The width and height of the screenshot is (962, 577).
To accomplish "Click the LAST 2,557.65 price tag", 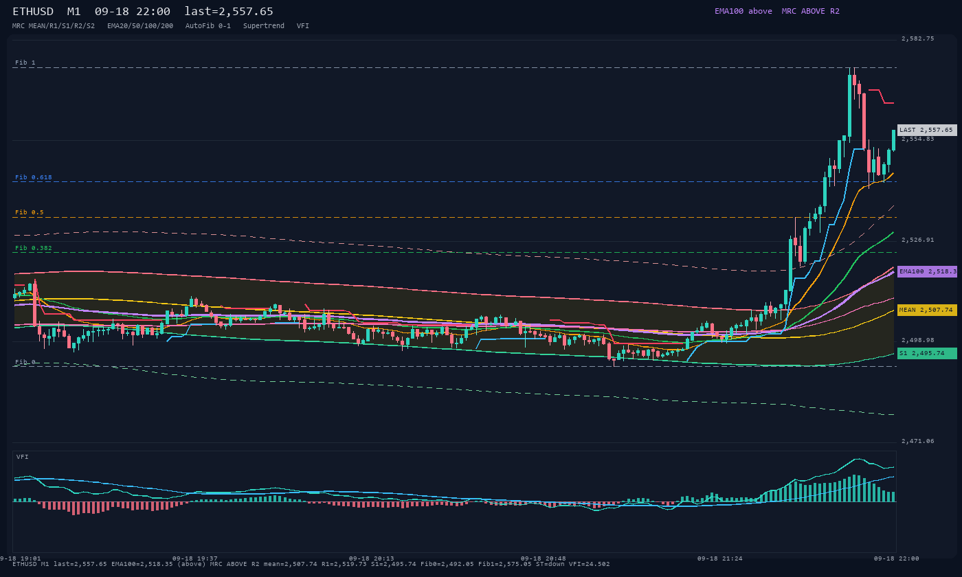I will 927,130.
